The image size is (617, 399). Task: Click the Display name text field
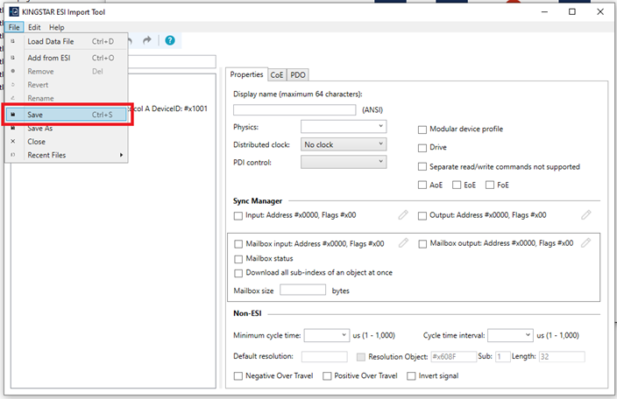tap(294, 110)
